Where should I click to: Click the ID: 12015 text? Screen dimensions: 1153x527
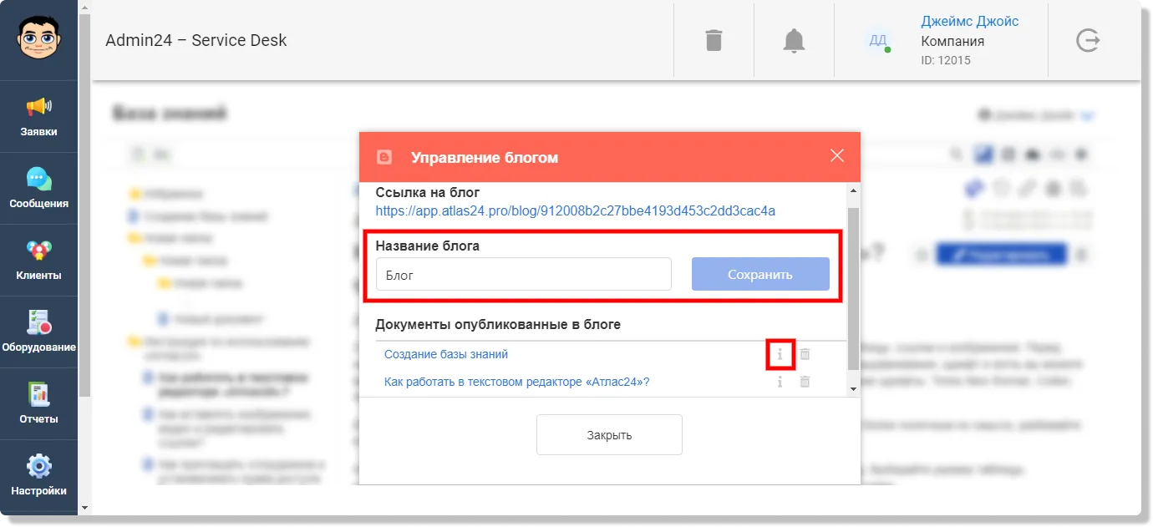click(x=946, y=60)
